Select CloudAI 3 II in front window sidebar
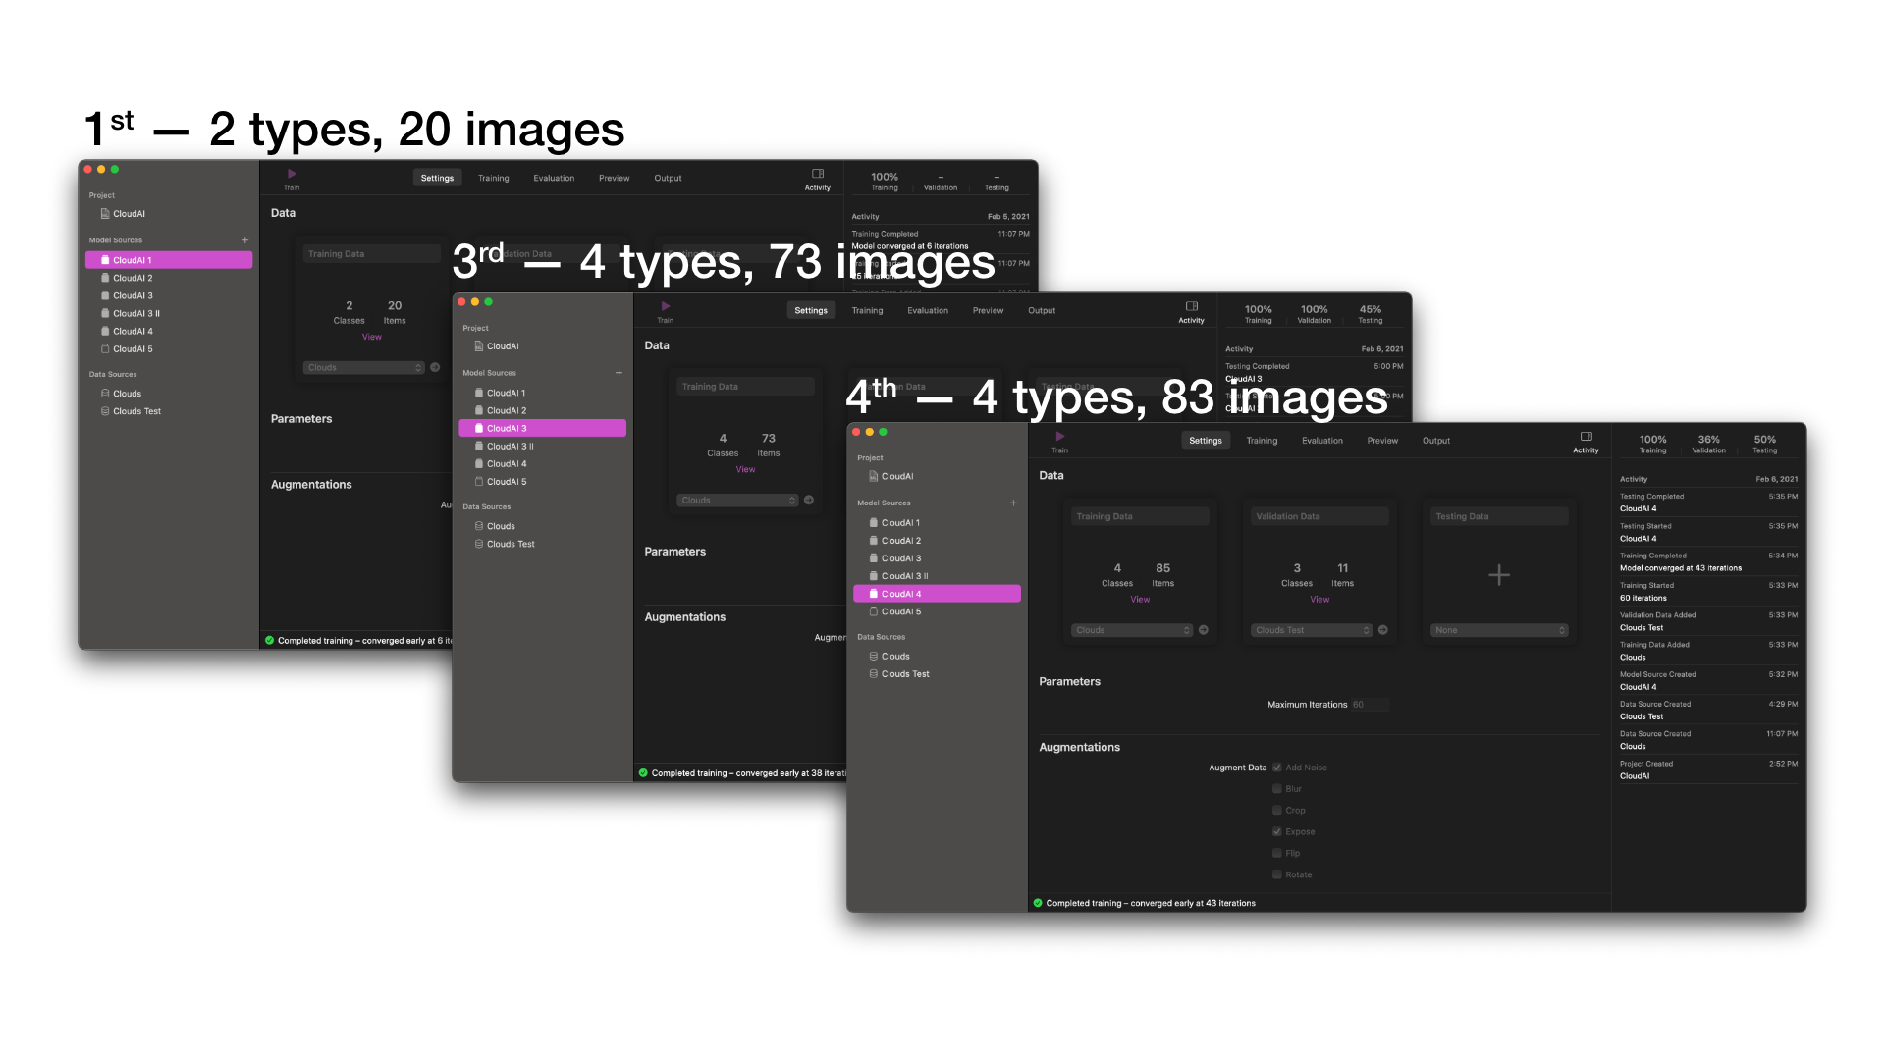1885x1060 pixels. (938, 576)
